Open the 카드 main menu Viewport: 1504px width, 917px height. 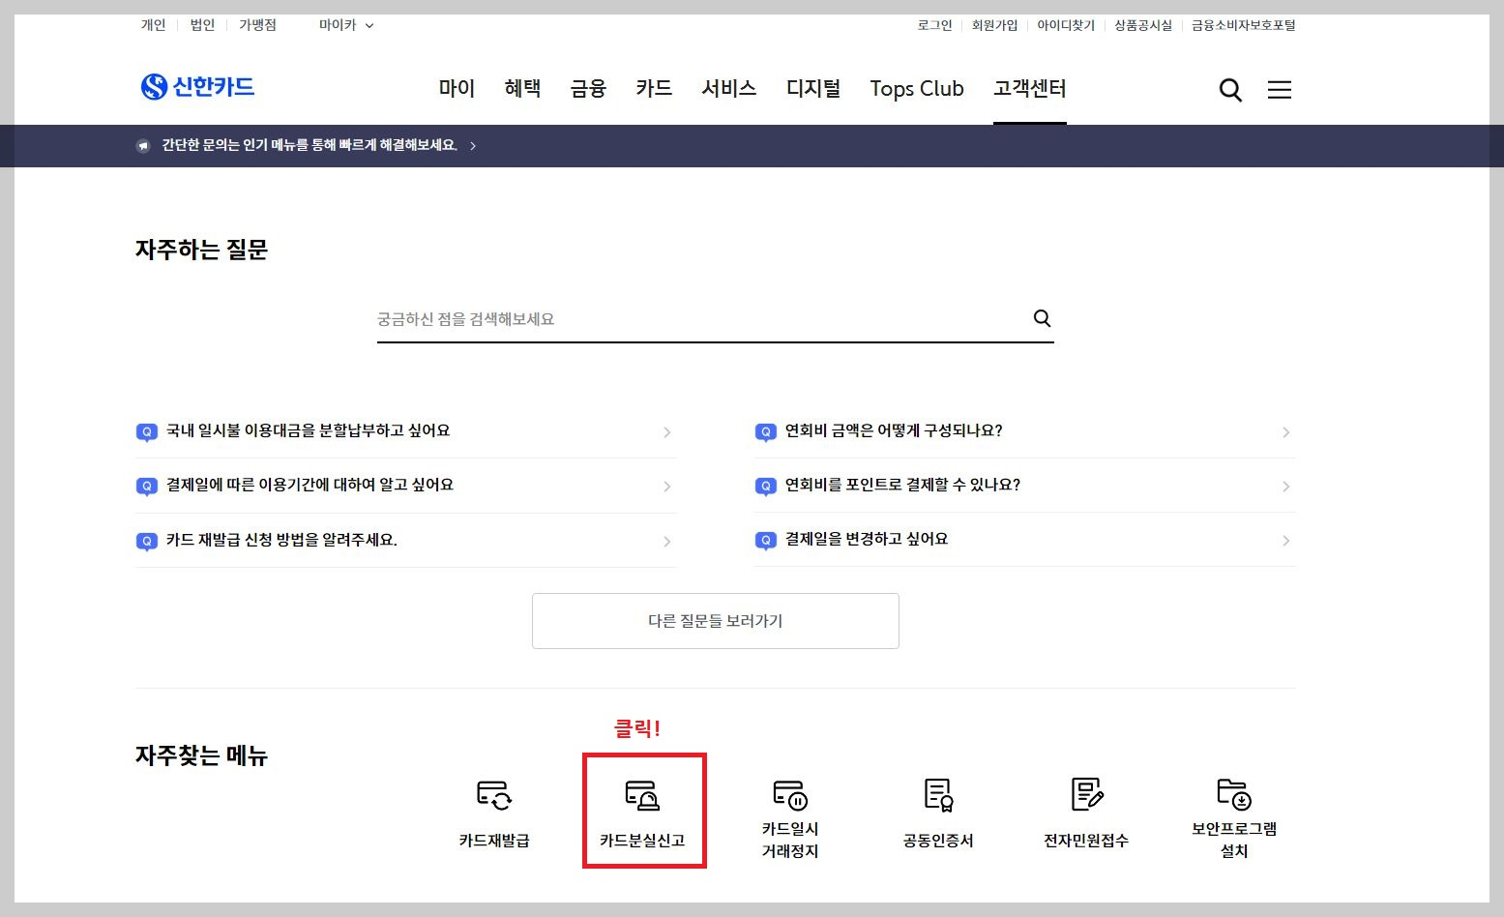point(654,89)
